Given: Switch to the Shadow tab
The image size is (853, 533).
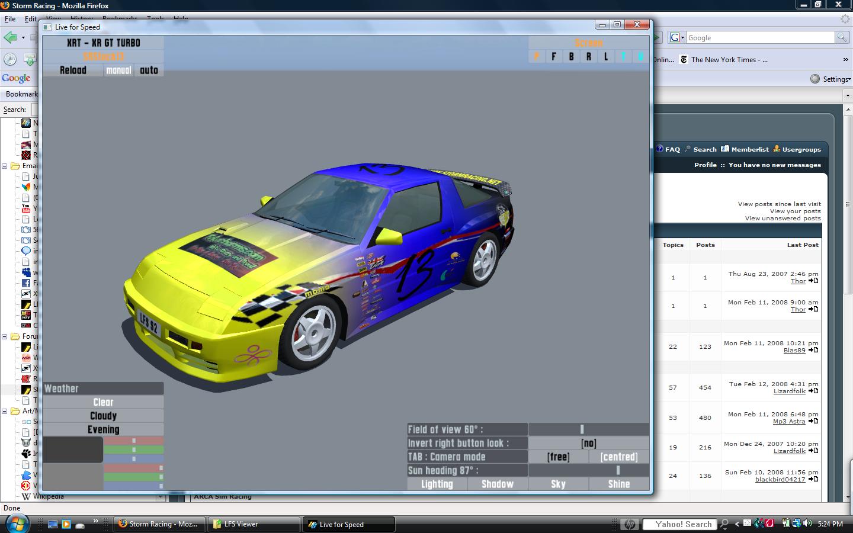Looking at the screenshot, I should tap(498, 484).
